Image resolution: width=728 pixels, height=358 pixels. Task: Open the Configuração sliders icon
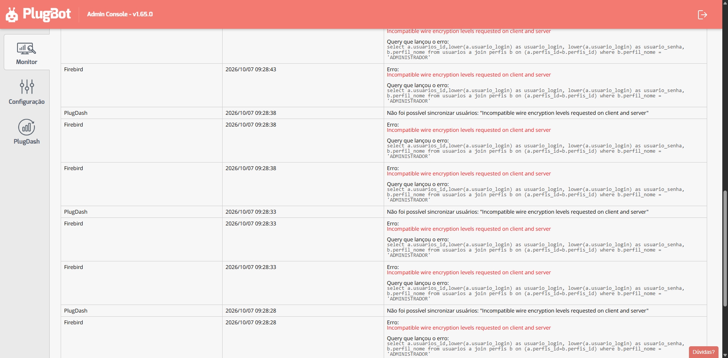(x=27, y=87)
